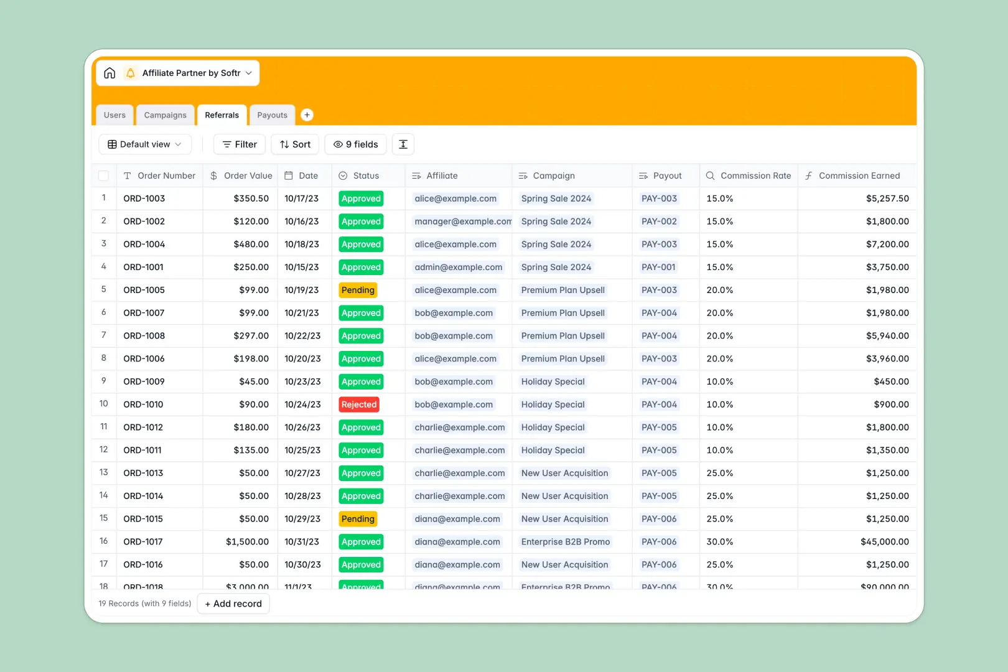1008x672 pixels.
Task: Open notifications via the bell icon
Action: point(131,73)
